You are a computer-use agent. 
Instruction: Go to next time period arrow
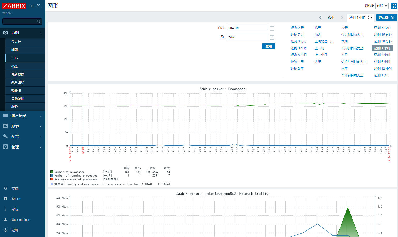pyautogui.click(x=342, y=17)
